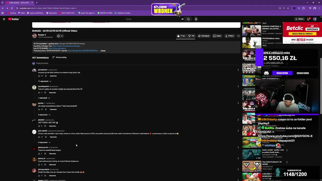Open RAPORT G4 SKINS bookmark
Screen dimensions: 322x181
coord(105,13)
